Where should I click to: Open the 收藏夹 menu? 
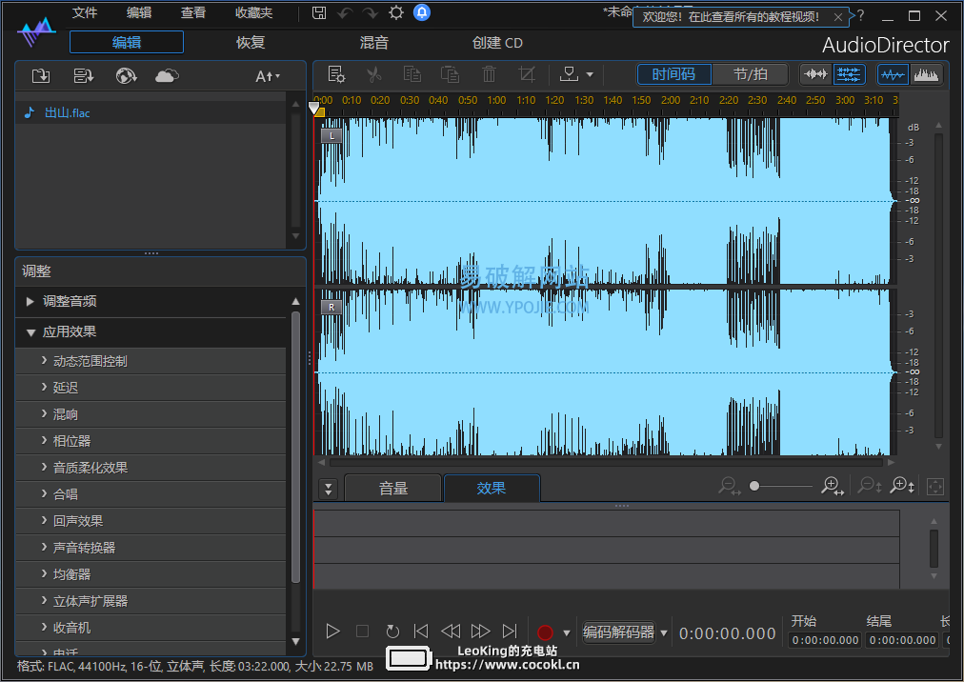[254, 13]
